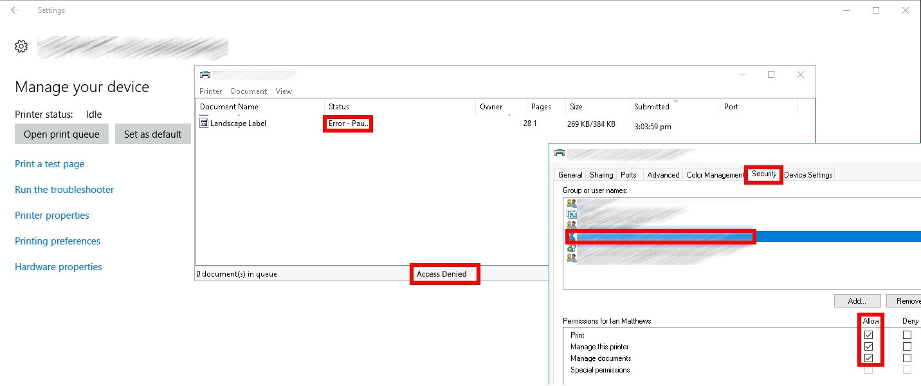Click the Run the troubleshooter link
This screenshot has width=921, height=386.
[x=64, y=190]
